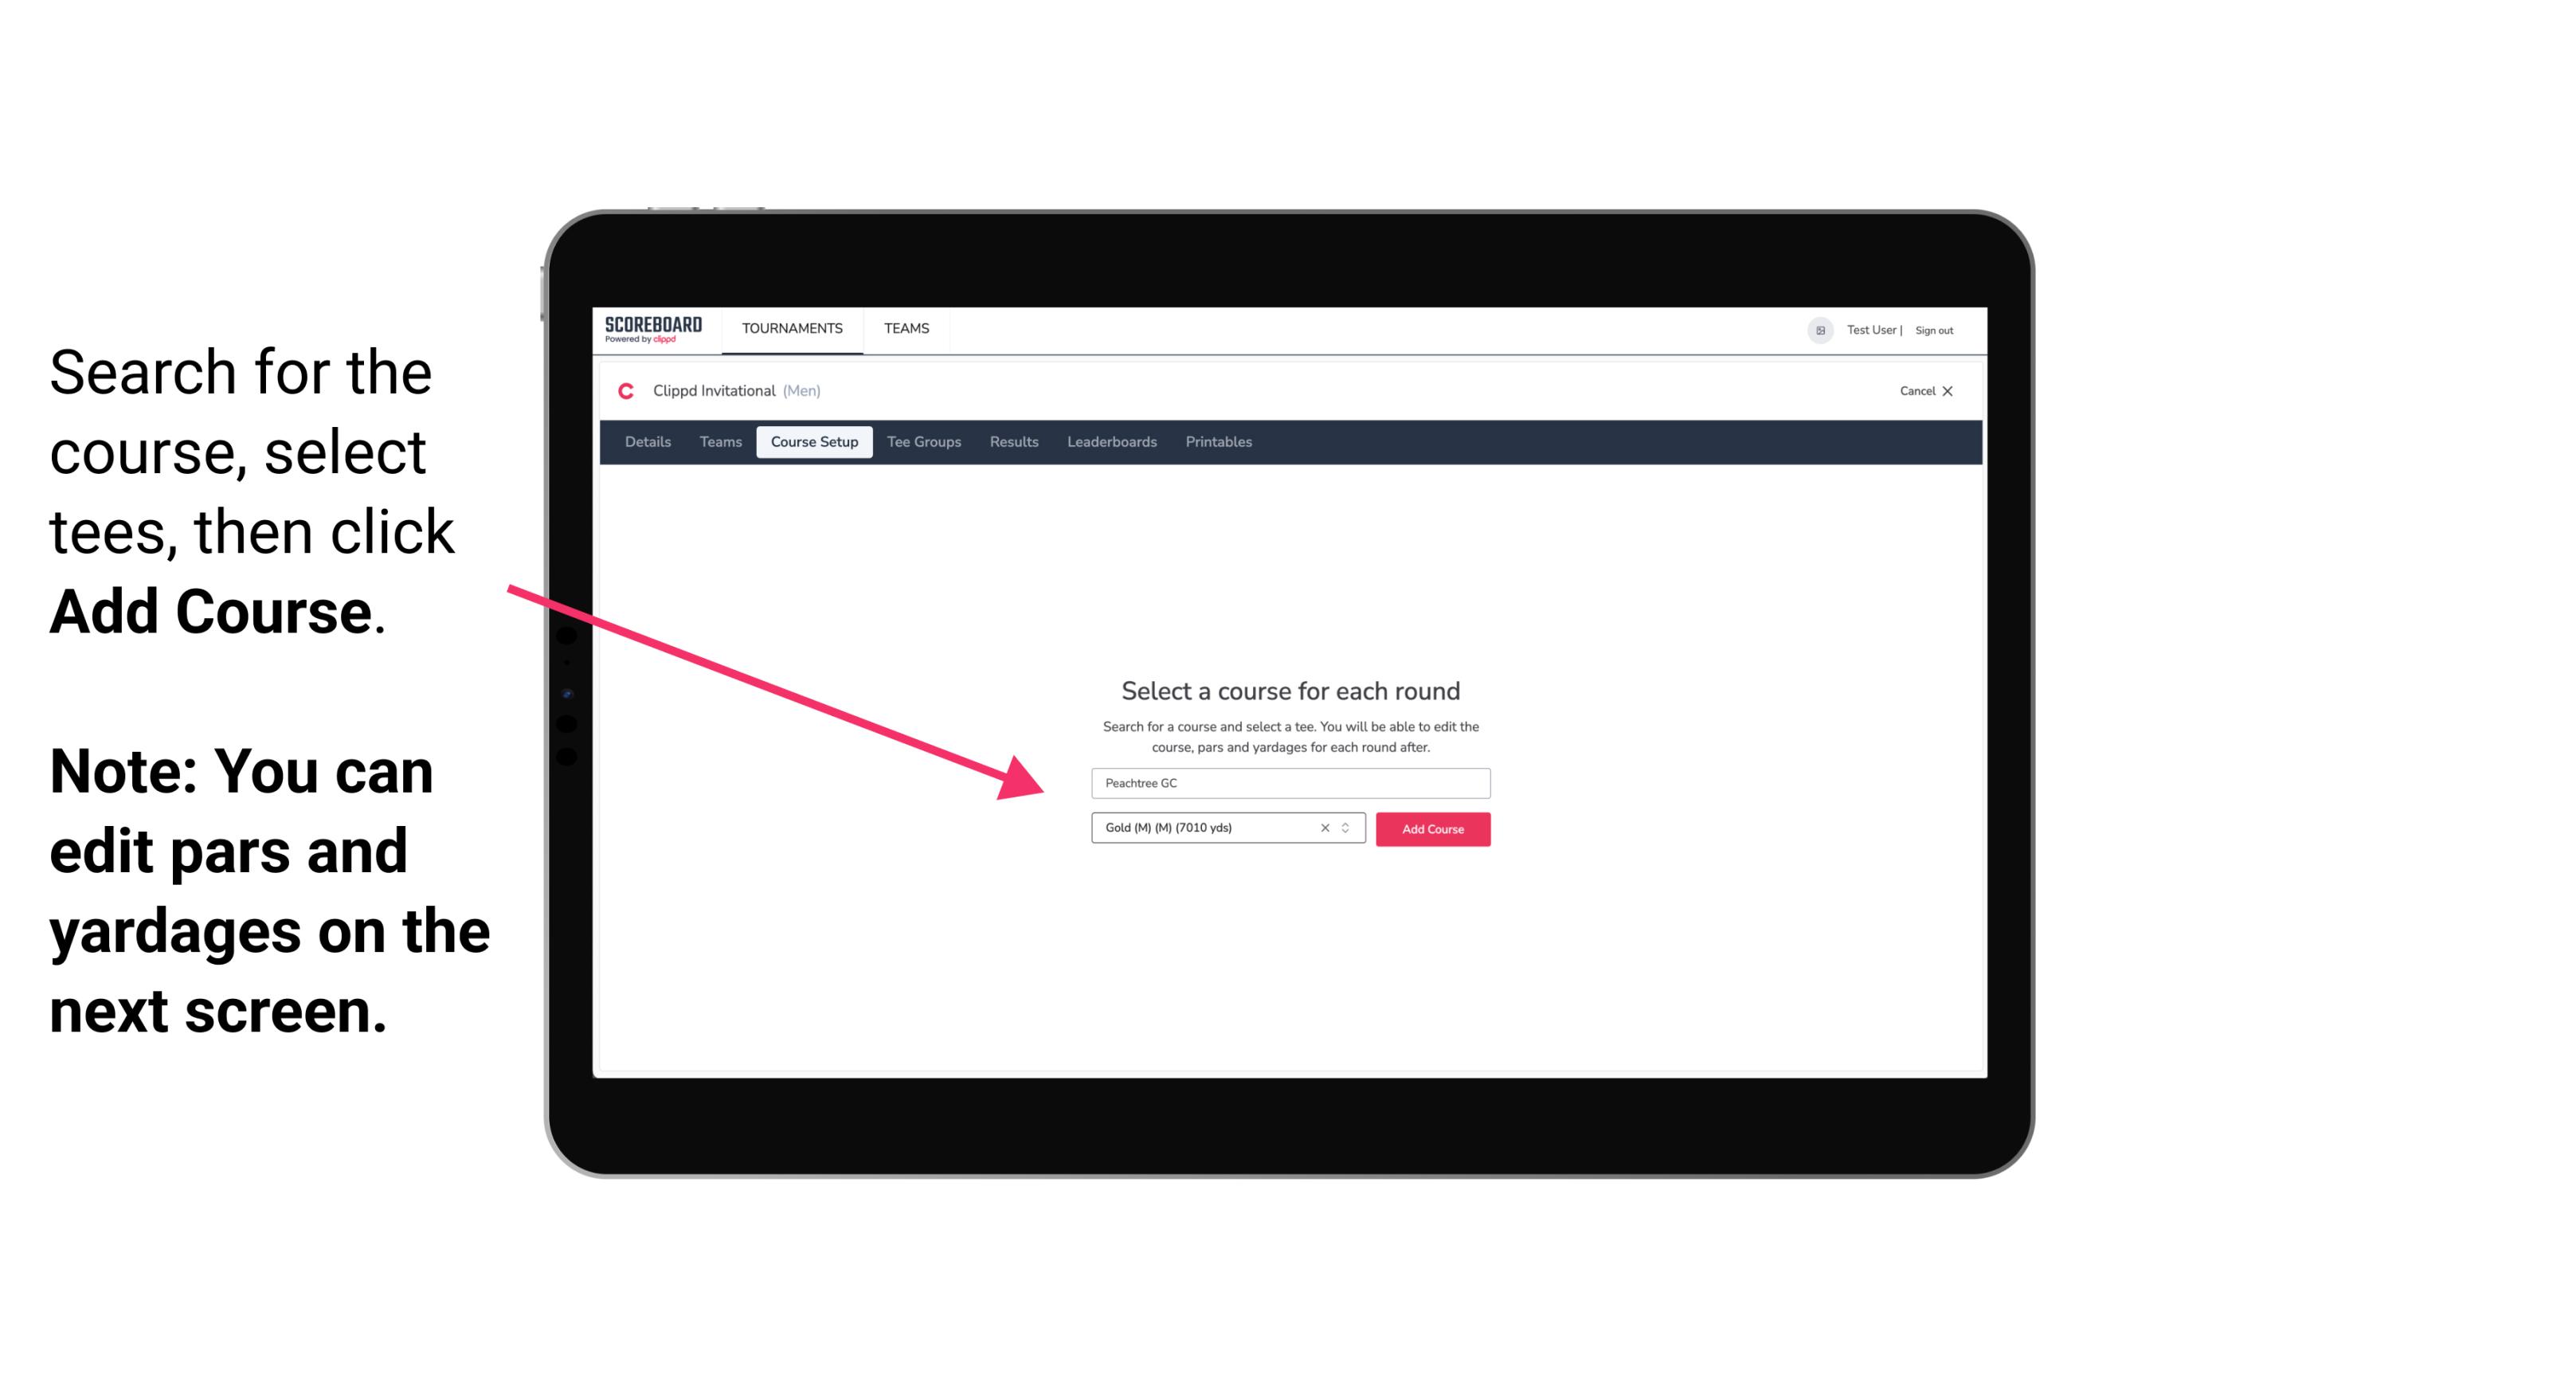Viewport: 2576px width, 1386px height.
Task: Select Teams tab to view teams
Action: (x=717, y=442)
